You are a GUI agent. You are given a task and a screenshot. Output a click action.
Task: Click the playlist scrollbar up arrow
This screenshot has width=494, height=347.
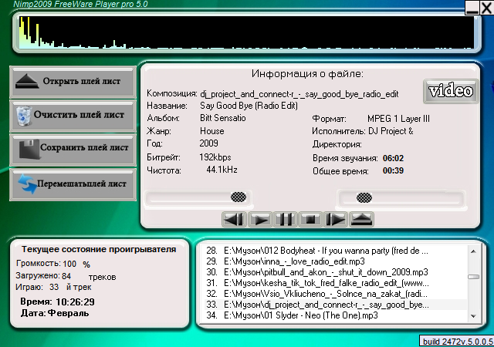[476, 251]
